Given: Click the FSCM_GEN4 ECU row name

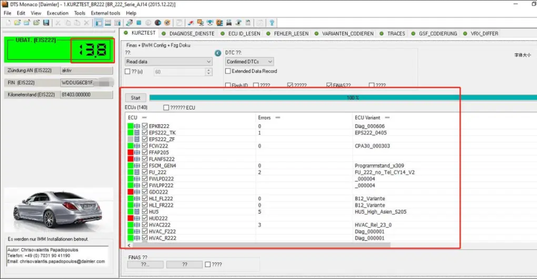Looking at the screenshot, I should point(163,166).
